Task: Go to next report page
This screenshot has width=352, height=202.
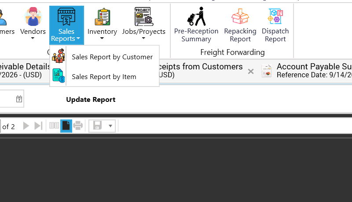Action: pos(26,126)
